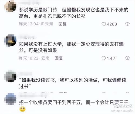Image resolution: width=135 pixels, height=114 pixels.
Task: Click the blurred username above 如果我没读过书
Action: (26, 74)
